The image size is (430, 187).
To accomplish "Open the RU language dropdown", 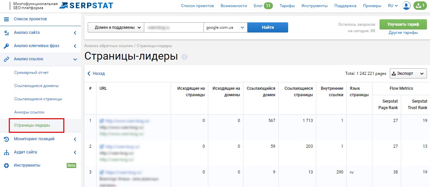I will 393,6.
